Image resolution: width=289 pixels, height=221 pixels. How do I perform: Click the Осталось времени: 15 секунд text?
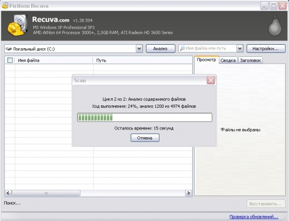[x=144, y=128]
